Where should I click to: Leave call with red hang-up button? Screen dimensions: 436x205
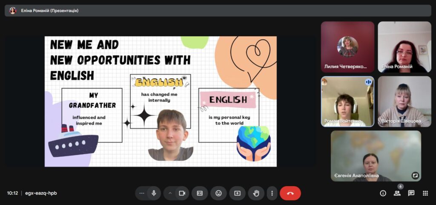pos(290,193)
